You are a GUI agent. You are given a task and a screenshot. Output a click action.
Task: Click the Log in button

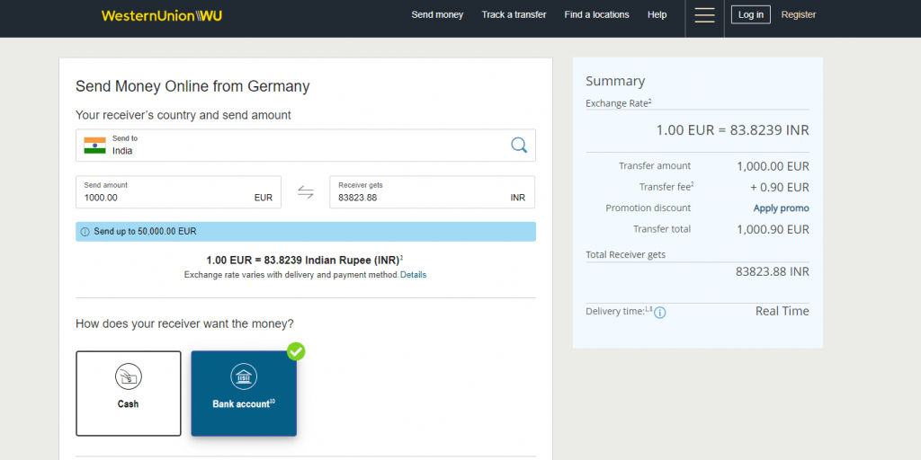point(751,14)
